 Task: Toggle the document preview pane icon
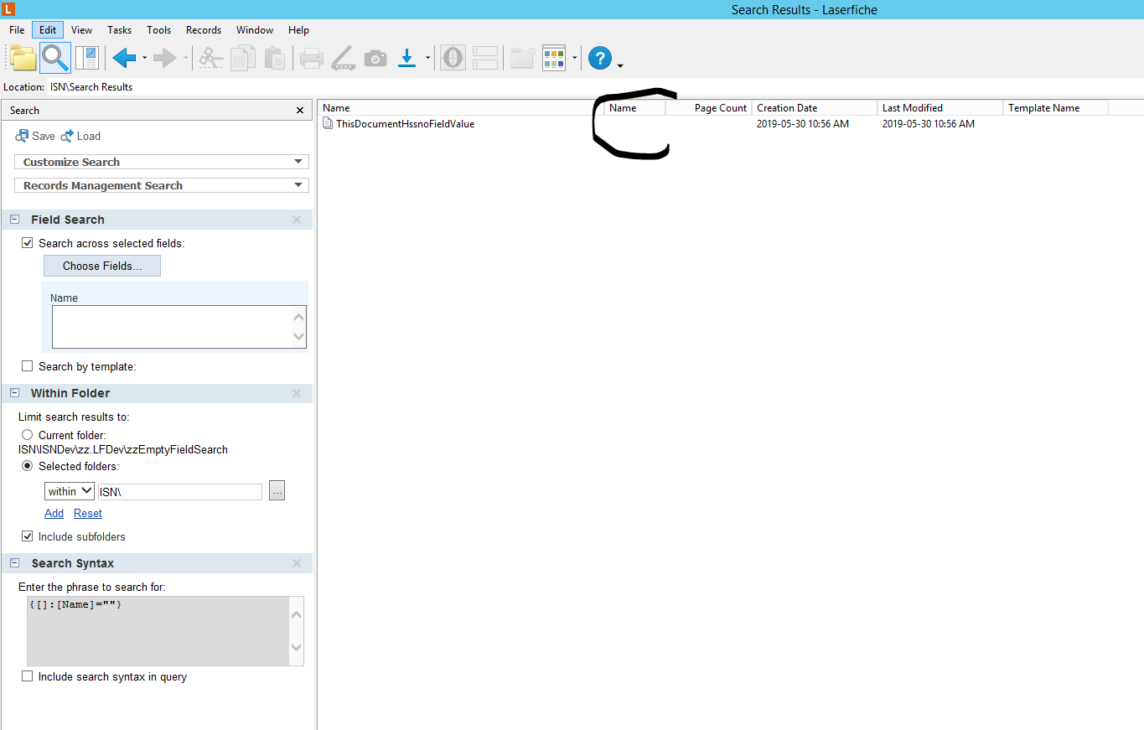87,58
